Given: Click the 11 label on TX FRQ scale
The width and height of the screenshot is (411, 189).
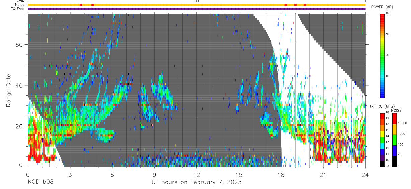Looking at the screenshot, I should click(x=387, y=154).
